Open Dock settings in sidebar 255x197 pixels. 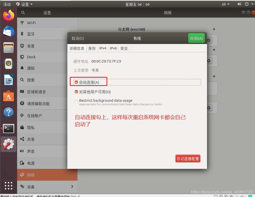click(47, 57)
